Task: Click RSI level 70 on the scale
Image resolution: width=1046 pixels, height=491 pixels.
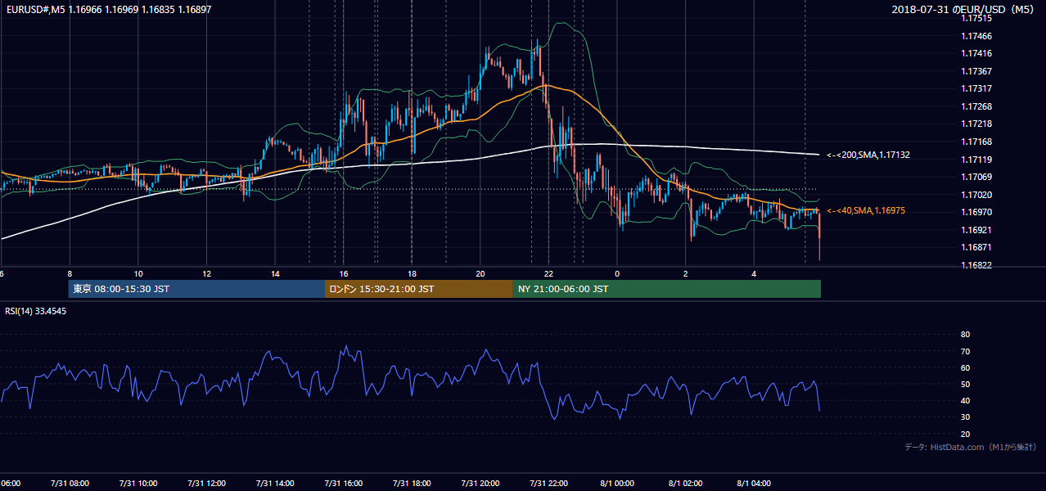Action: [x=965, y=351]
